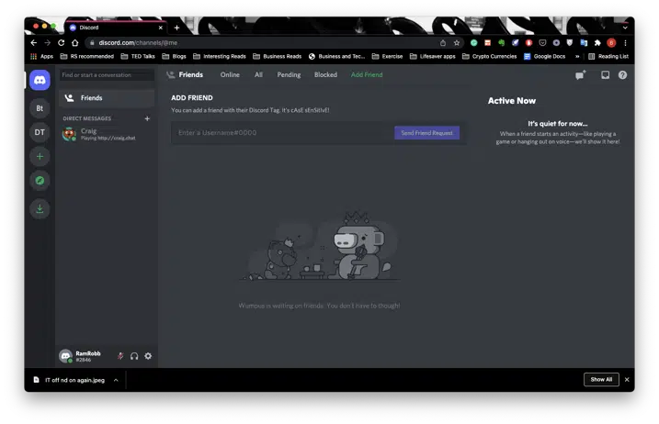Share this page icon
The height and width of the screenshot is (424, 659).
(443, 43)
